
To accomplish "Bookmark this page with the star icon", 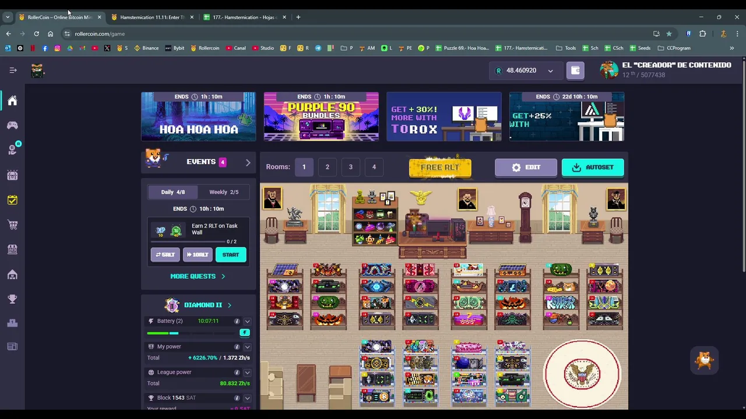I will click(x=669, y=34).
